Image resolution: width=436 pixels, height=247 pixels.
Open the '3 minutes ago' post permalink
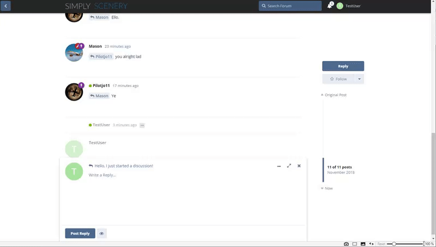[125, 125]
